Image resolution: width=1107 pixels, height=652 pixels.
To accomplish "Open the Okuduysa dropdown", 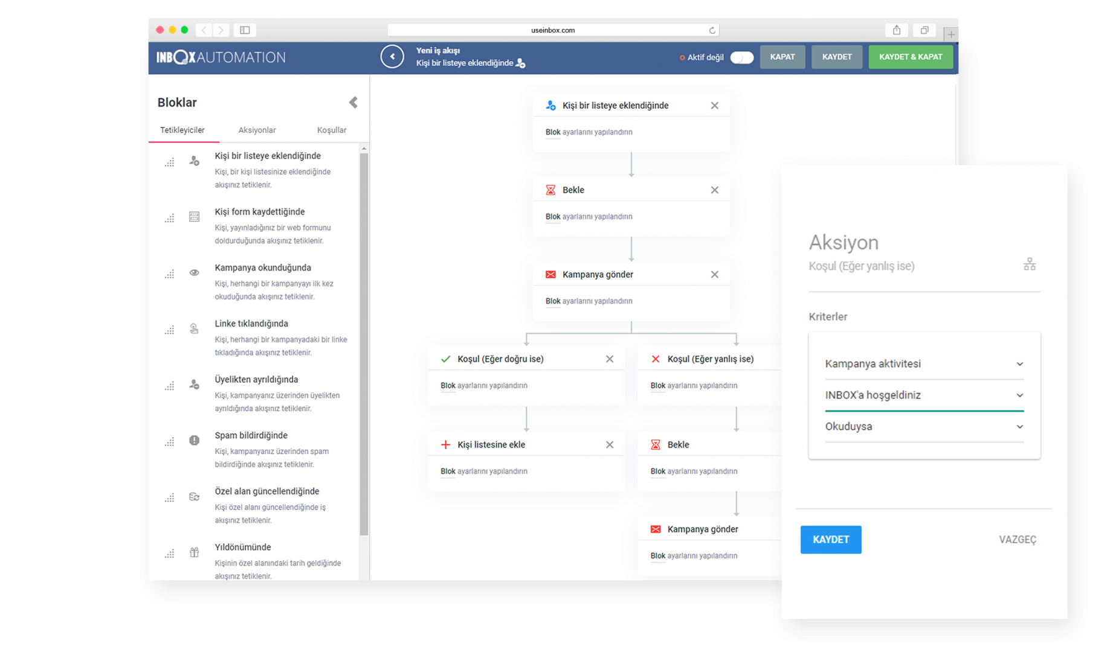I will point(923,427).
